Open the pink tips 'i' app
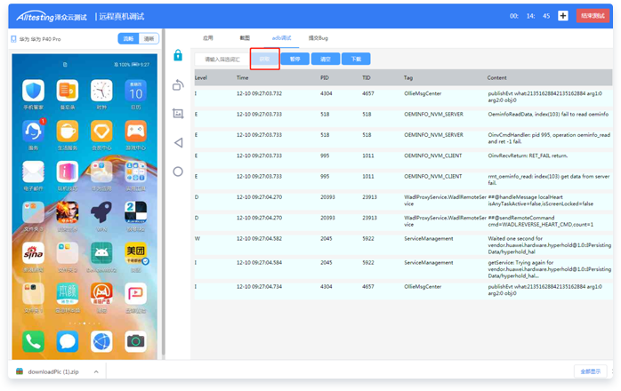Screen dimensions: 621x391 point(68,172)
